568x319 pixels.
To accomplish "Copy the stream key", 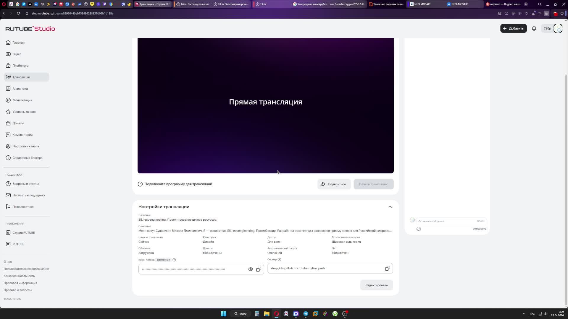I will coord(259,269).
